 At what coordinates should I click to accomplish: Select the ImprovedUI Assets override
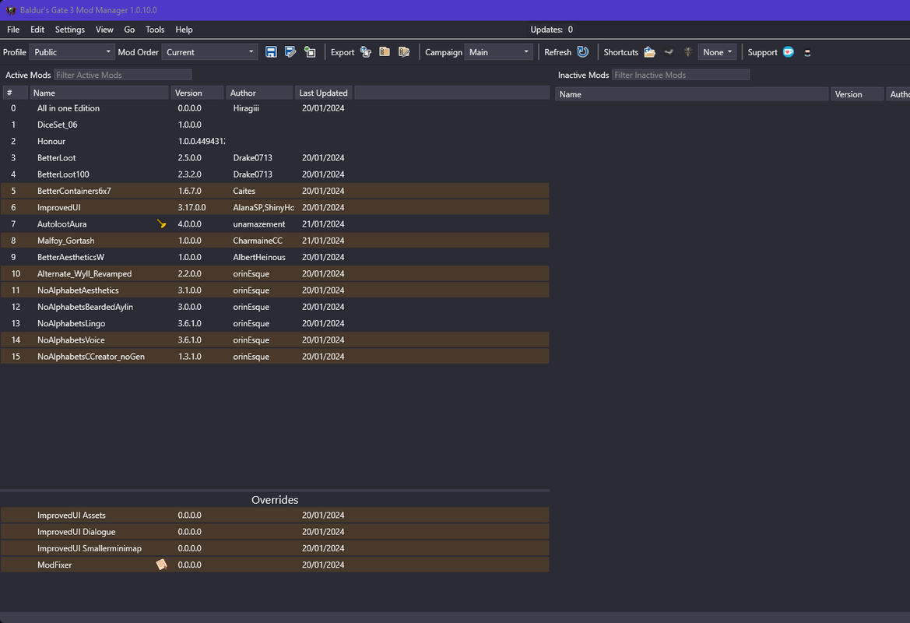275,515
